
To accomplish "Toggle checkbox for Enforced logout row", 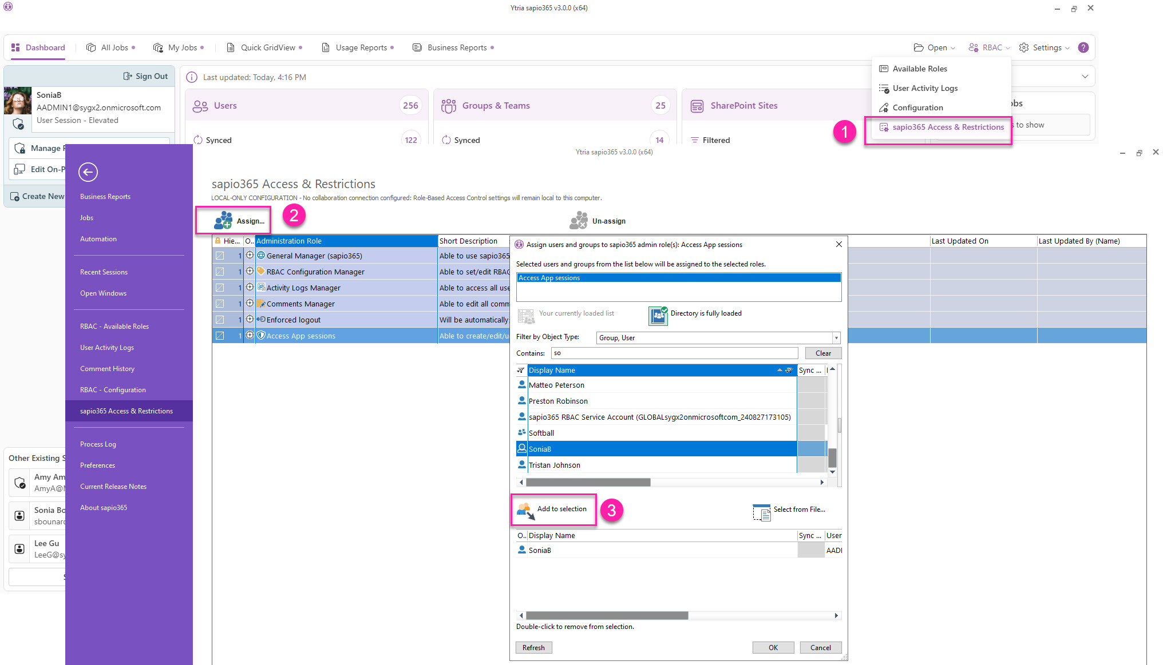I will 220,320.
